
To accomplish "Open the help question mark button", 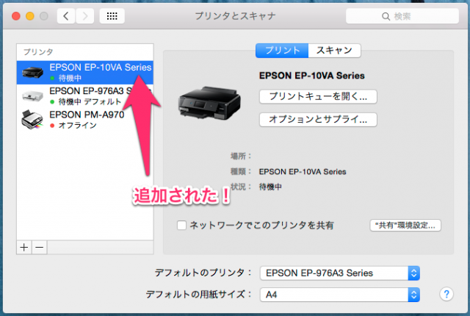I will tap(445, 294).
